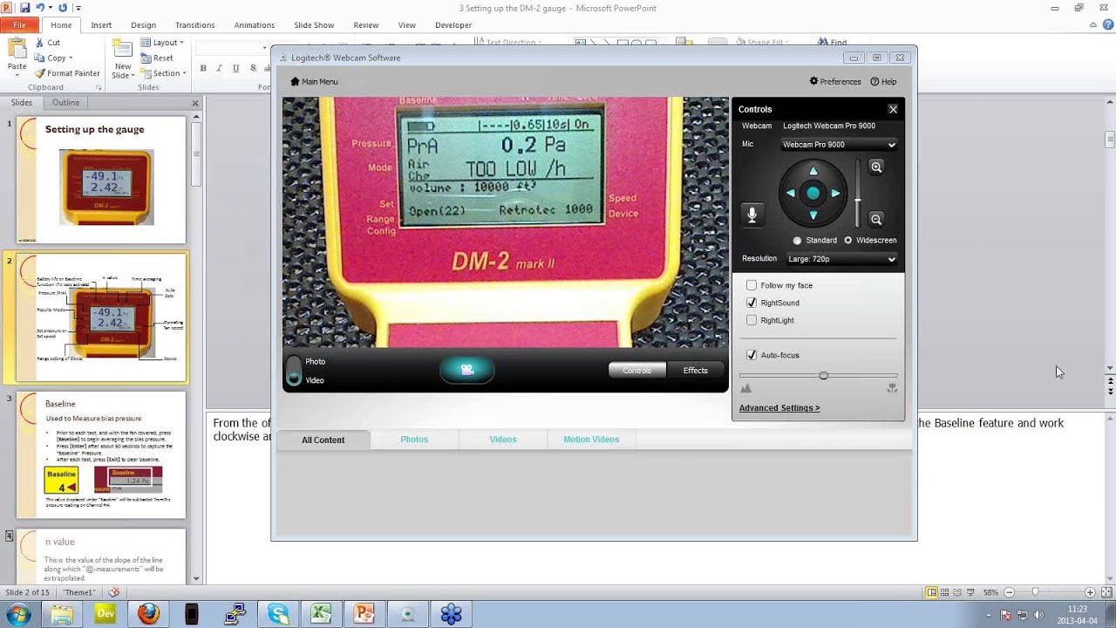Open the Transitions ribbon tab
This screenshot has height=628, width=1116.
coord(194,25)
